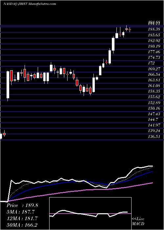Click the 50MA : 166.2 readout

point(22,225)
